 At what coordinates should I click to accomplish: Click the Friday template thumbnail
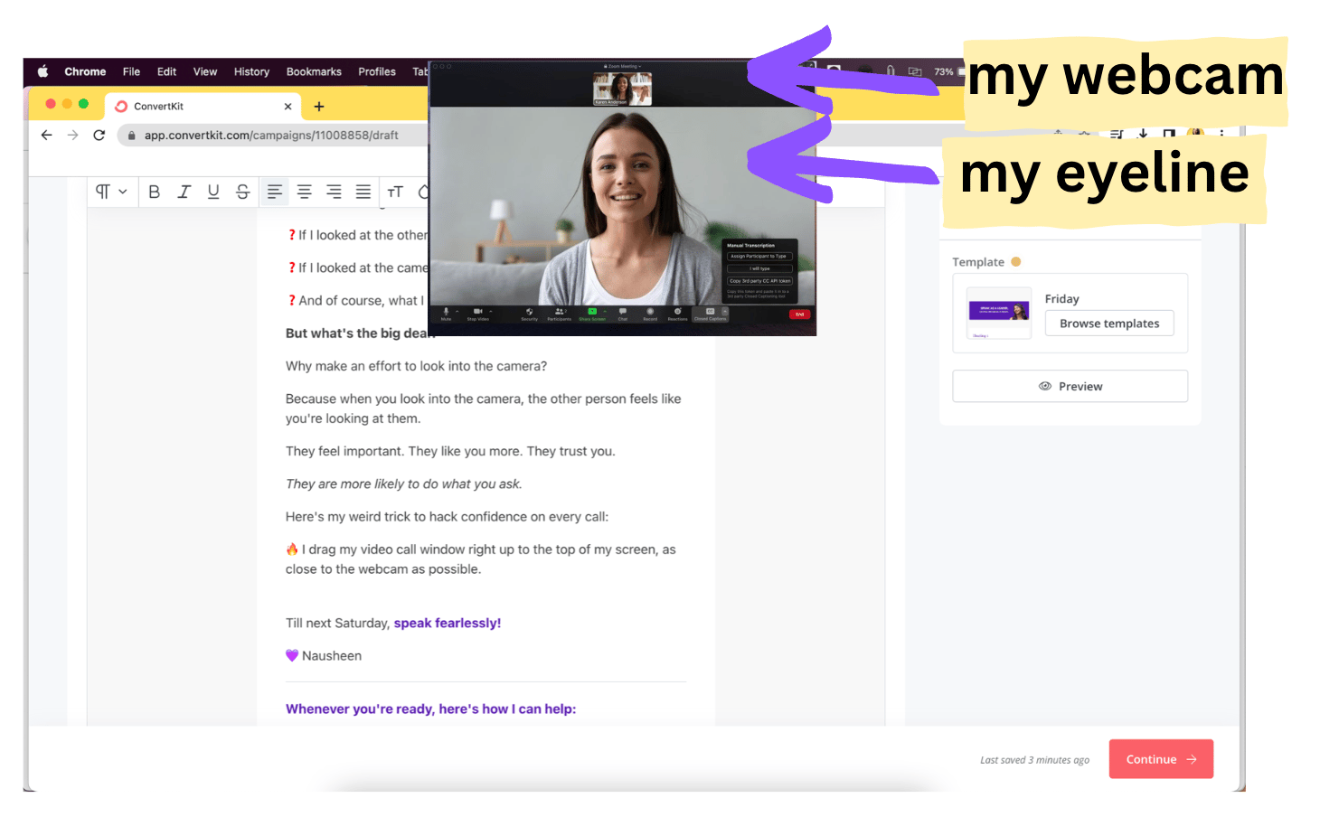click(999, 313)
